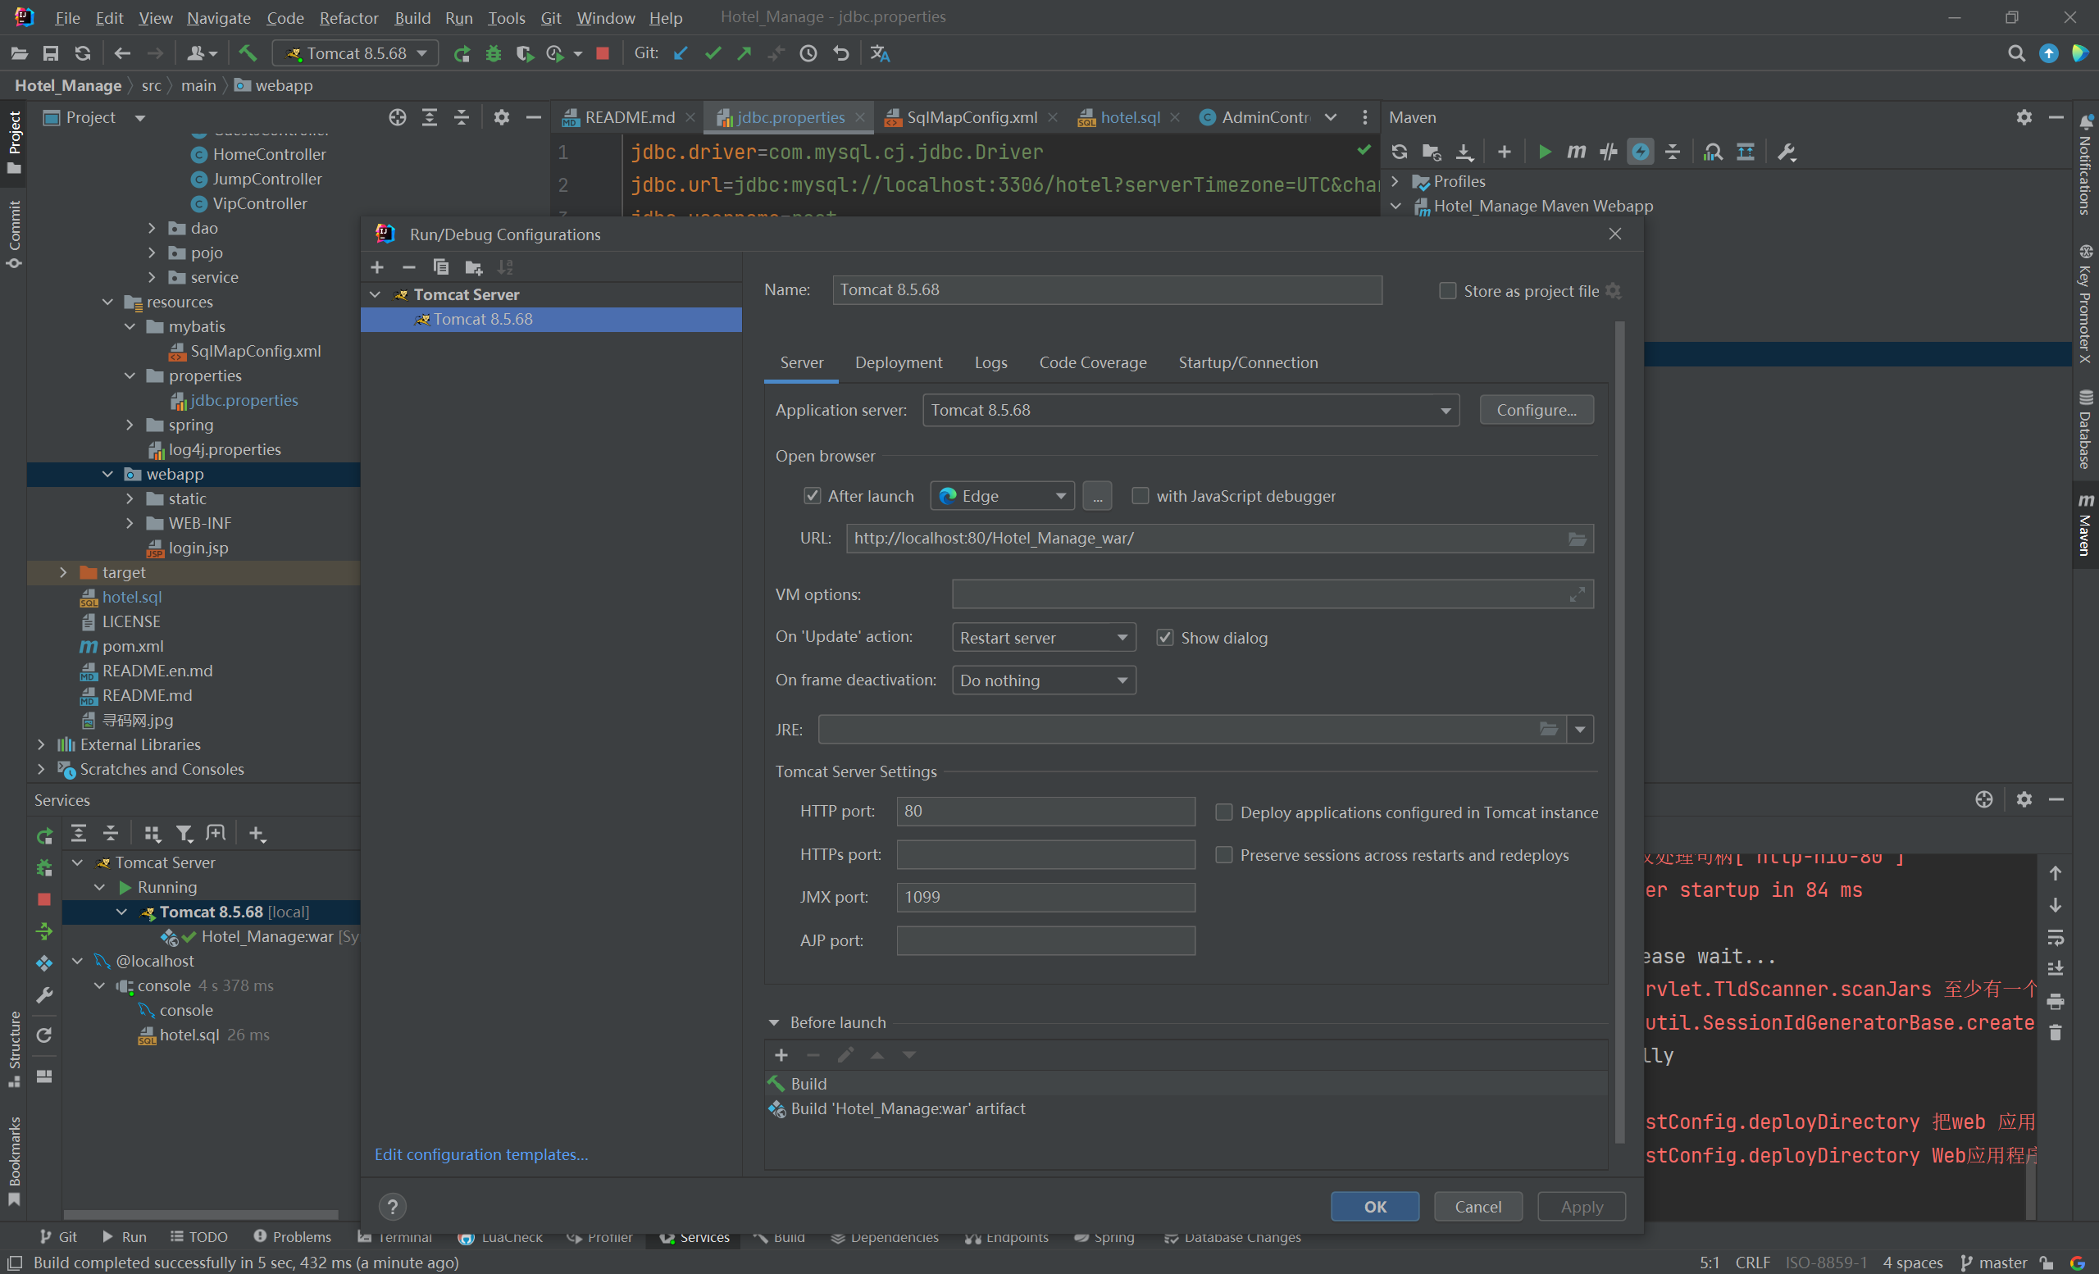Viewport: 2099px width, 1274px height.
Task: Uncheck After launch checkbox
Action: point(812,496)
